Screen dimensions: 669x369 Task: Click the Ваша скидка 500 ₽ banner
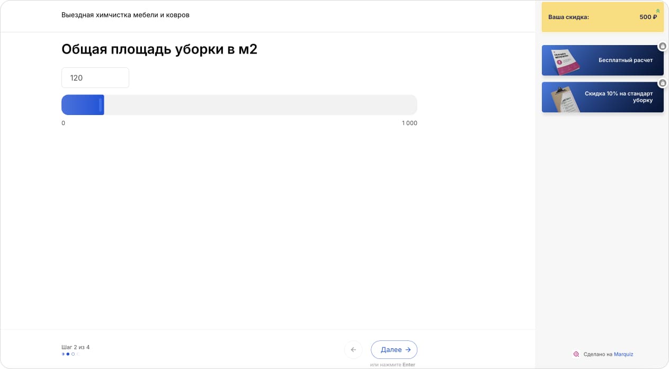pyautogui.click(x=602, y=17)
